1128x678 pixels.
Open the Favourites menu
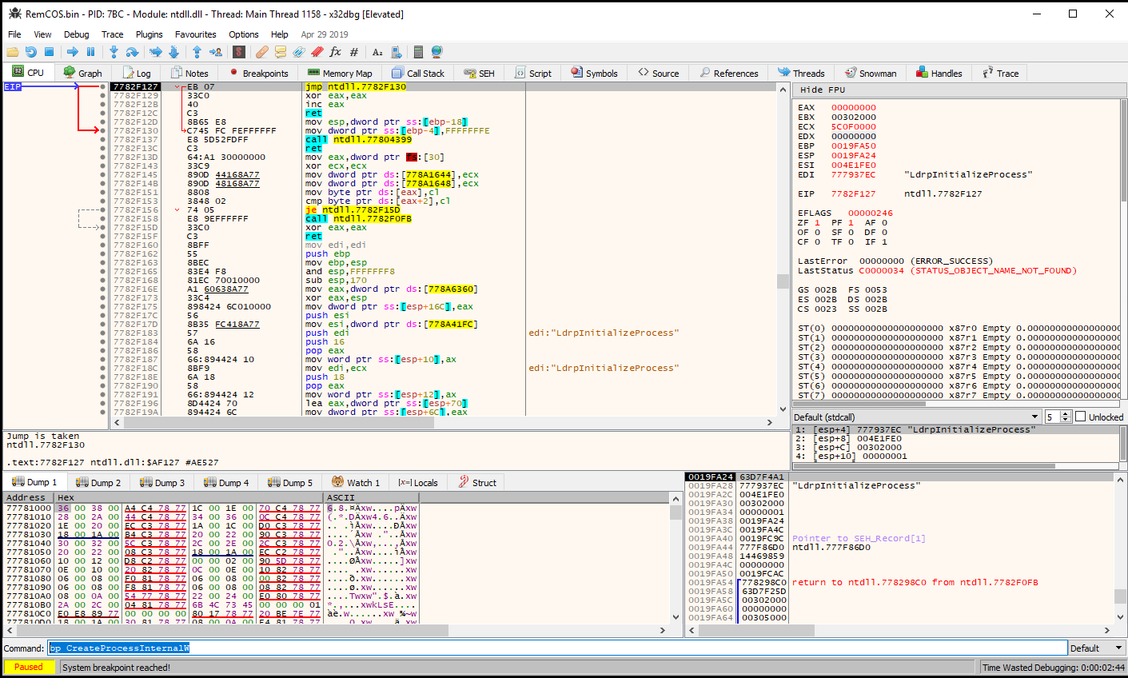click(x=195, y=34)
